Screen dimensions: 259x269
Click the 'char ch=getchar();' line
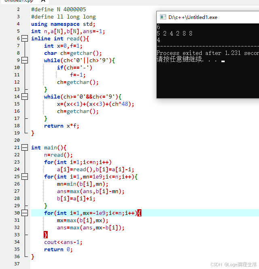click(x=73, y=53)
